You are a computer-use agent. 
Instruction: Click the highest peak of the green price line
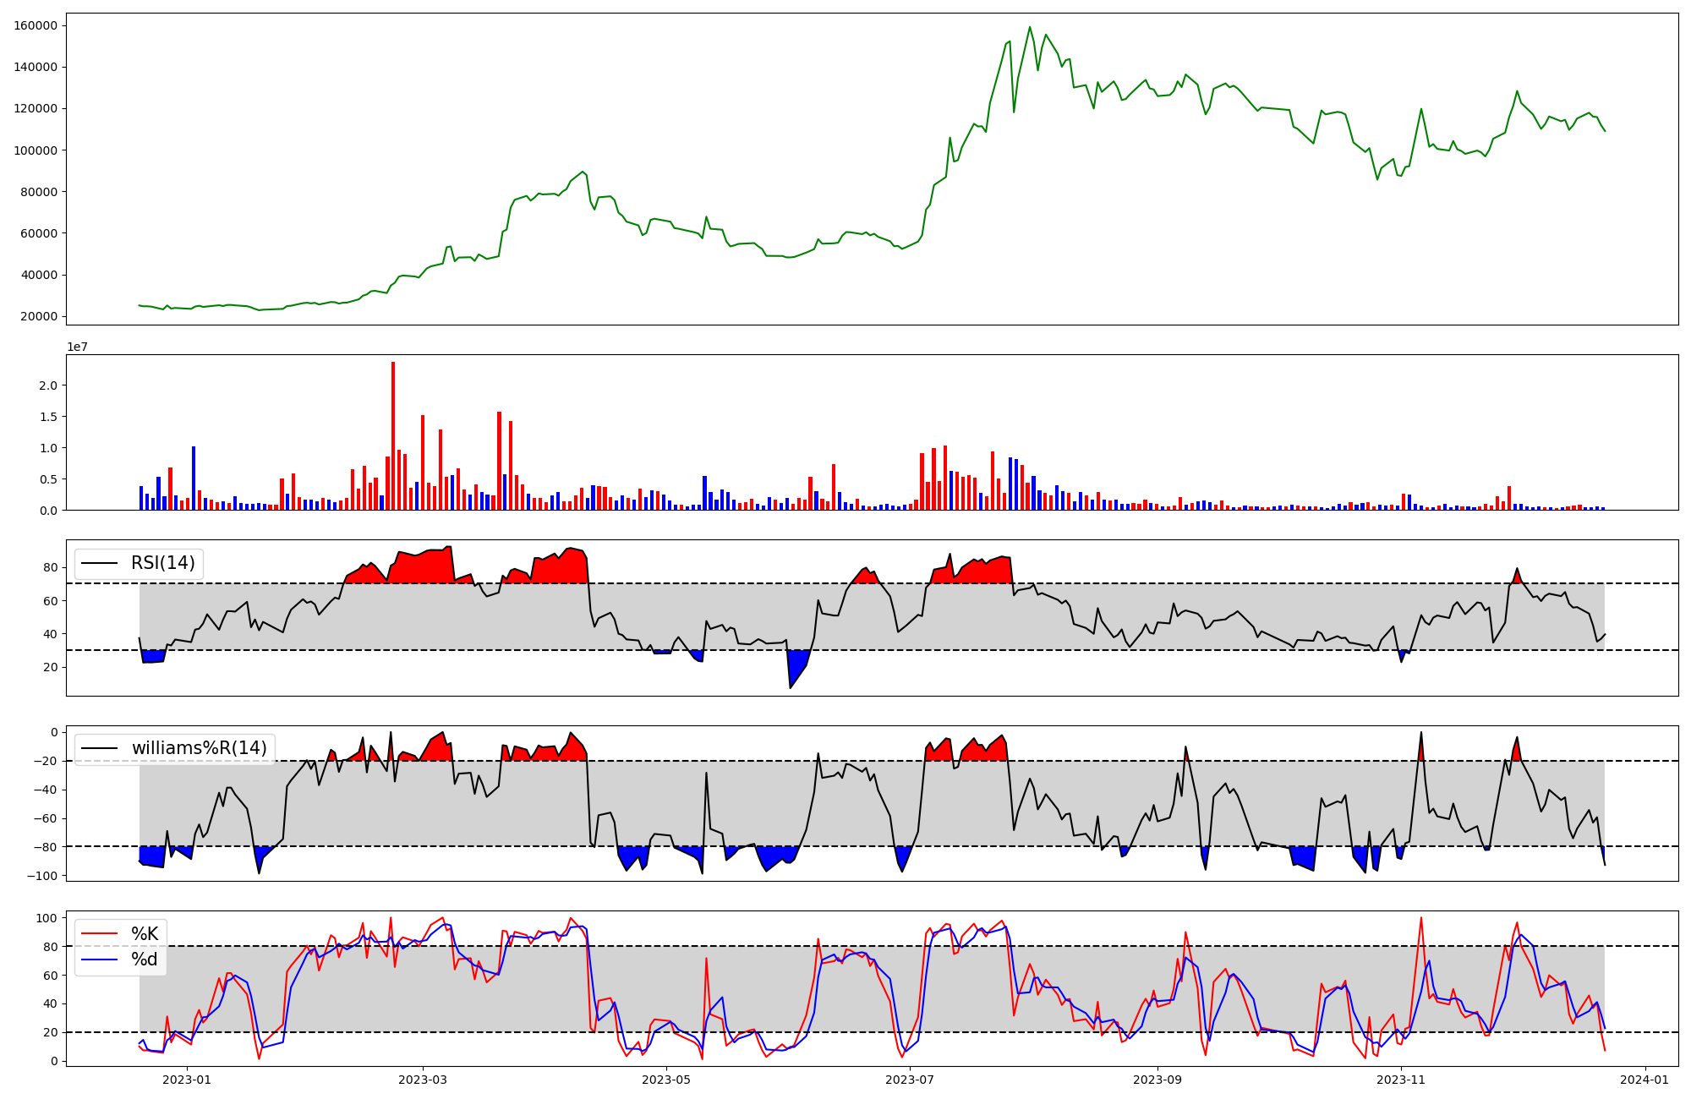coord(1030,28)
